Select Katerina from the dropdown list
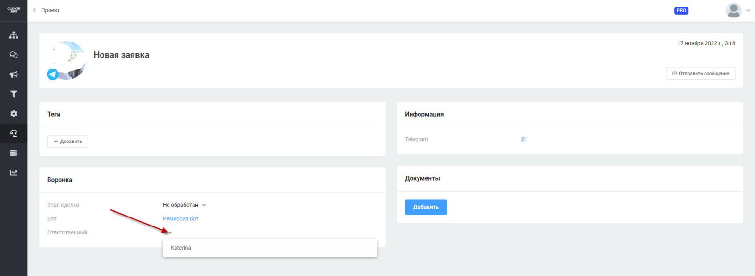This screenshot has height=276, width=755. [x=181, y=248]
